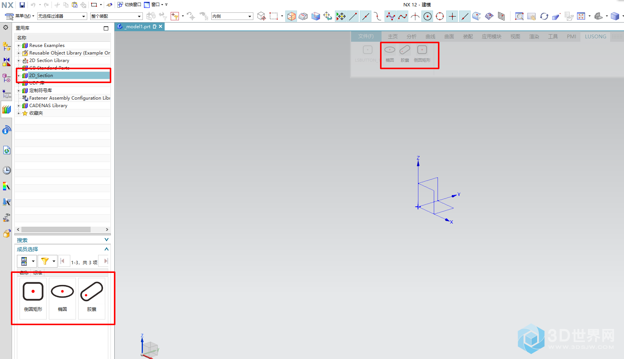Click the Rotate view icon

pyautogui.click(x=544, y=16)
